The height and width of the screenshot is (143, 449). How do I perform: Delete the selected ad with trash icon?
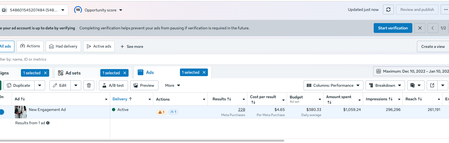89,85
